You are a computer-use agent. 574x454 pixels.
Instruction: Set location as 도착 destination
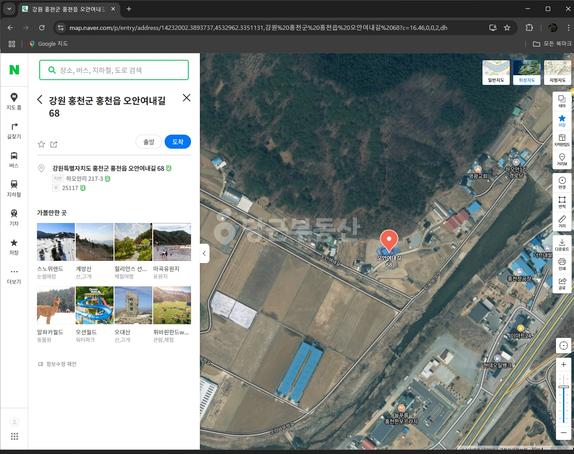[x=178, y=142]
